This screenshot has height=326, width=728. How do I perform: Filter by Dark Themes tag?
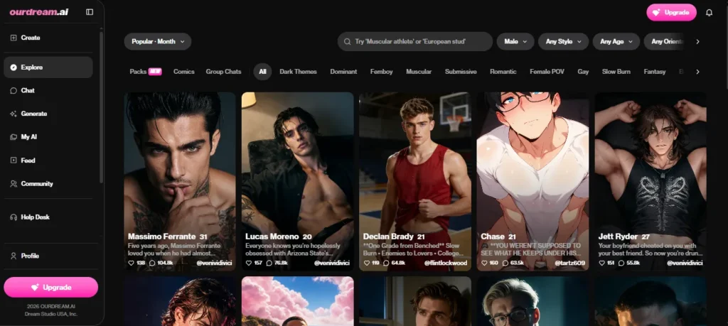click(x=298, y=72)
